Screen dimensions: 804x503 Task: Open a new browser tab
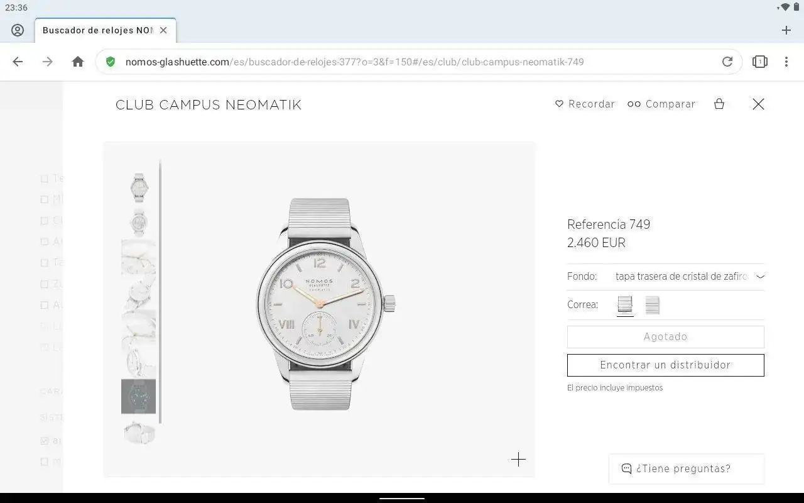(786, 30)
